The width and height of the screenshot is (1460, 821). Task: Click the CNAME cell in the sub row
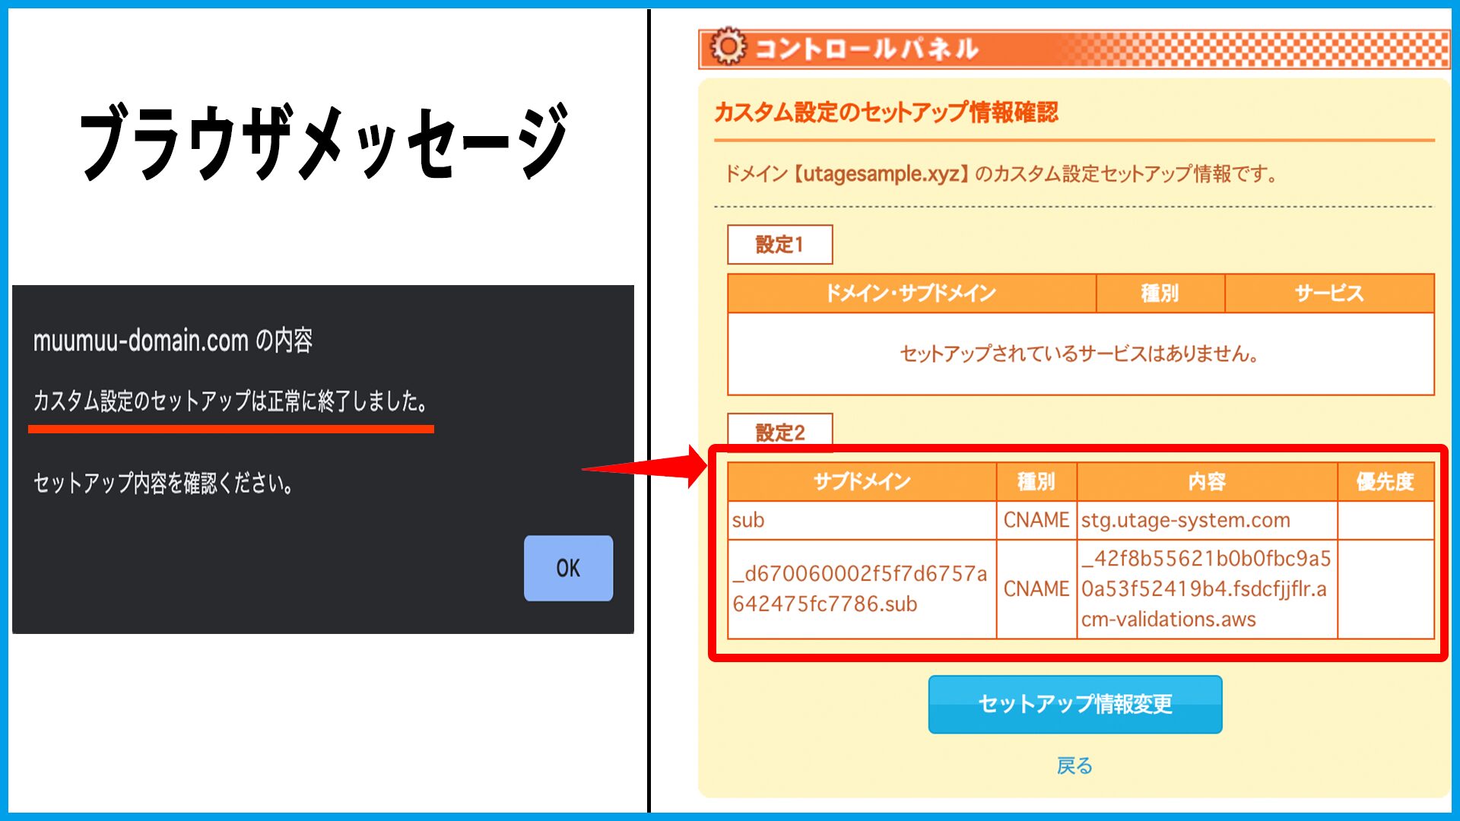pyautogui.click(x=1036, y=520)
